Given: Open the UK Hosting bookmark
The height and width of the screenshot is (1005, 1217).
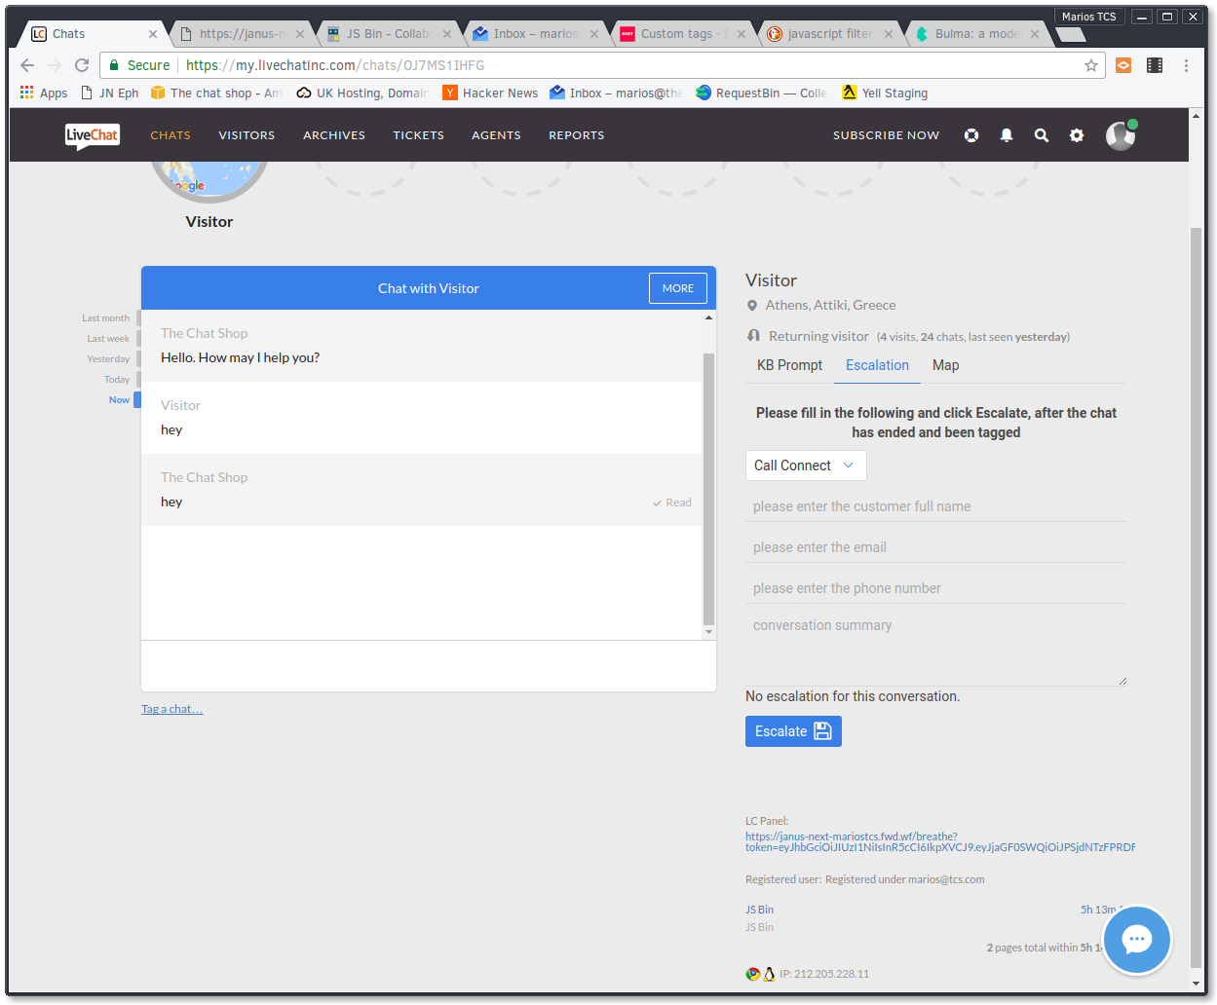Looking at the screenshot, I should pos(362,93).
